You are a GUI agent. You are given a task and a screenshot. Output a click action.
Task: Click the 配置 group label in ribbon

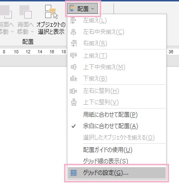[x=28, y=42]
